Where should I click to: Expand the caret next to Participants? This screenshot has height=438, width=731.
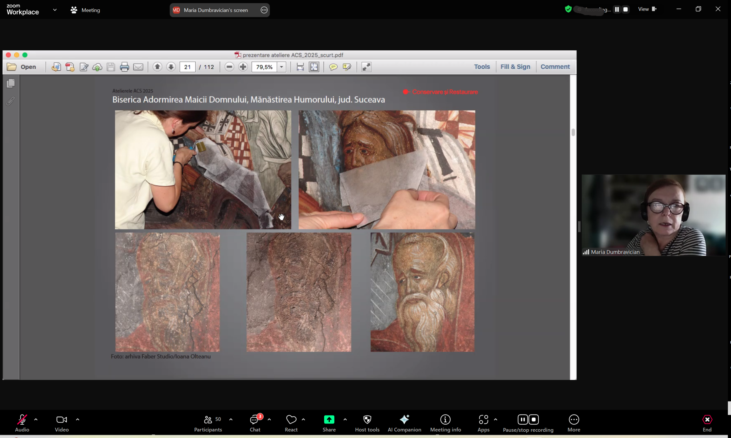click(231, 419)
